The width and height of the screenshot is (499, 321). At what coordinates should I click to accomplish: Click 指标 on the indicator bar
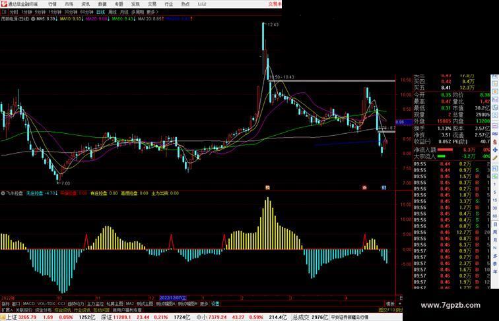coord(5,304)
